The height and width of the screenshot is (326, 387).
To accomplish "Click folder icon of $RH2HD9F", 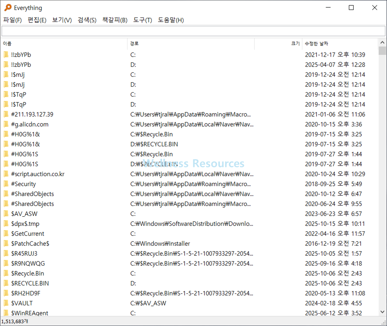I will click(x=6, y=293).
